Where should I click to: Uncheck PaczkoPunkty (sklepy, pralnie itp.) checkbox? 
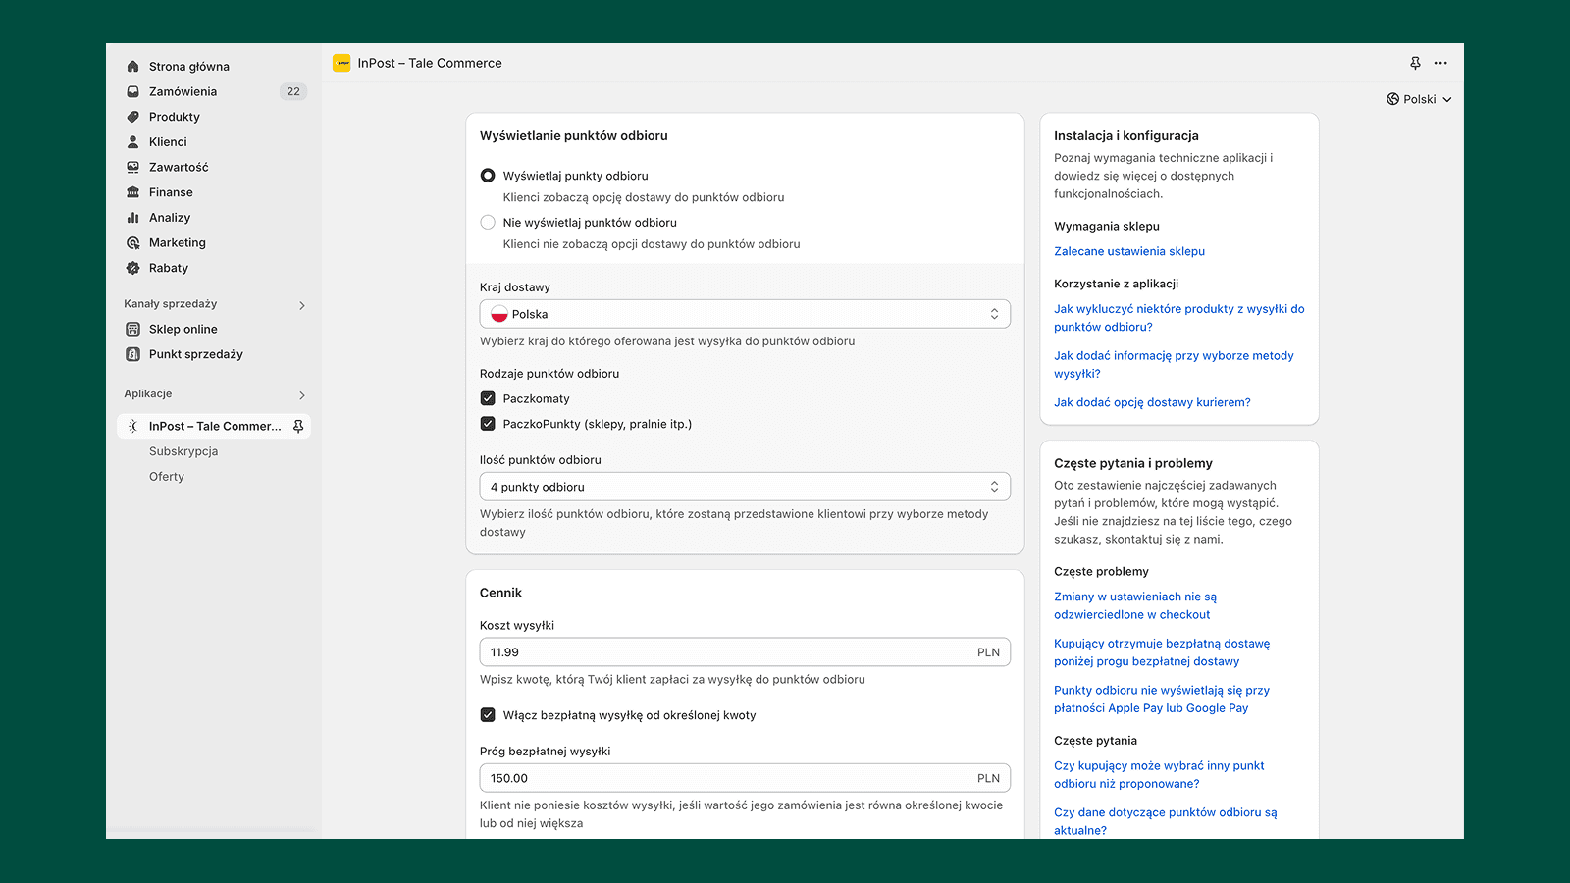click(488, 424)
